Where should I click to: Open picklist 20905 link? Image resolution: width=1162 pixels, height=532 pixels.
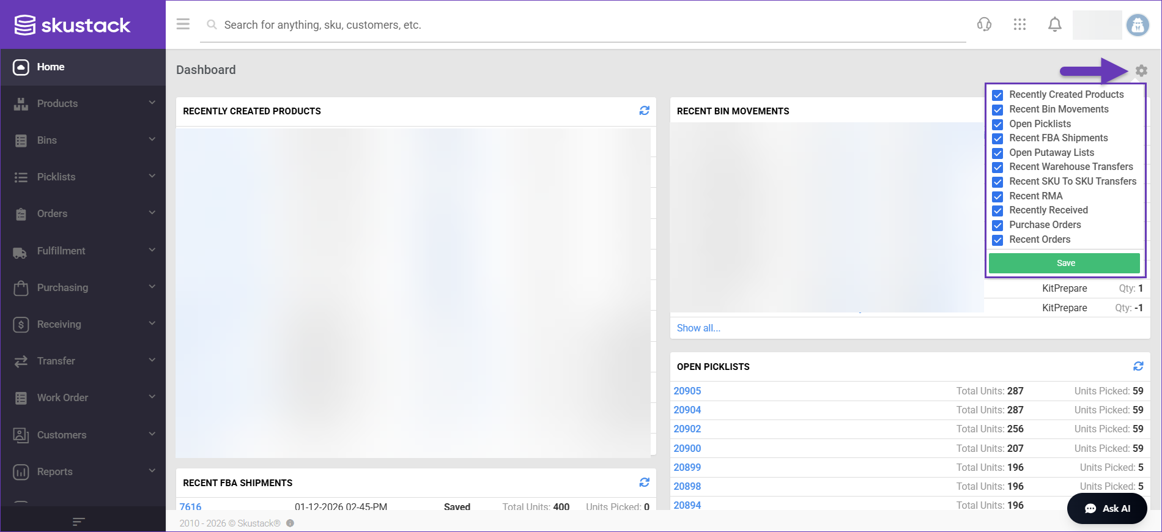tap(687, 391)
